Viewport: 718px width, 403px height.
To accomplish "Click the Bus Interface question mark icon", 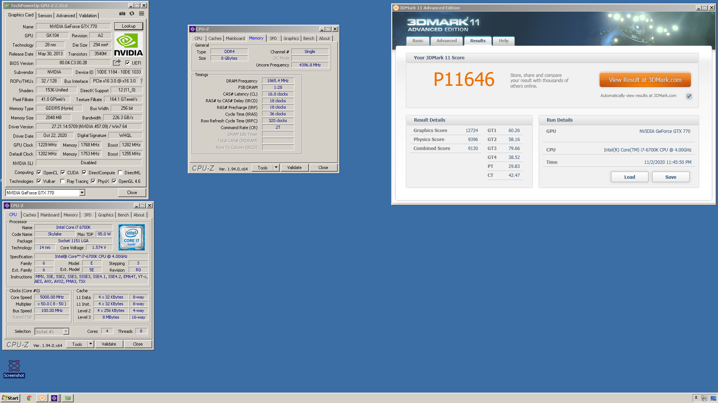I will pos(141,81).
